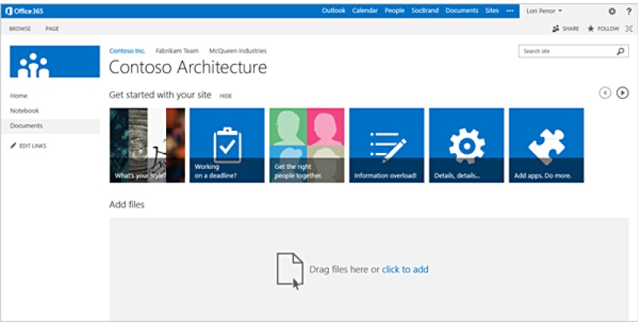Screen dimensions: 638x330
Task: Open "Details, details..." tile
Action: pyautogui.click(x=466, y=145)
